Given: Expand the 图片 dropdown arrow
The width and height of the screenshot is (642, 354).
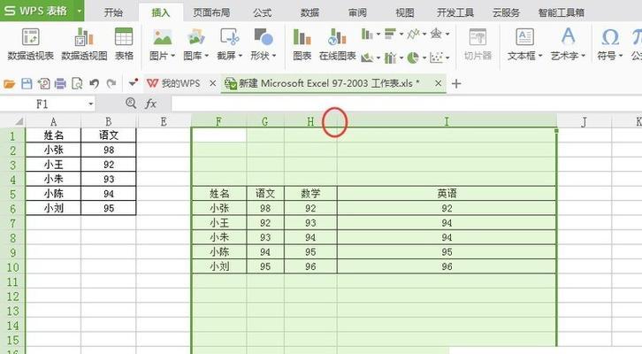Looking at the screenshot, I should pos(173,56).
